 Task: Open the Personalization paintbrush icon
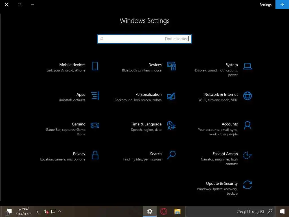[171, 96]
